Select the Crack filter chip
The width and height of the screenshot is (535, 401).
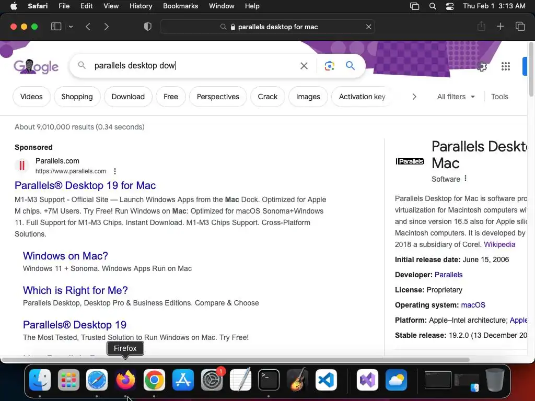[x=267, y=97]
